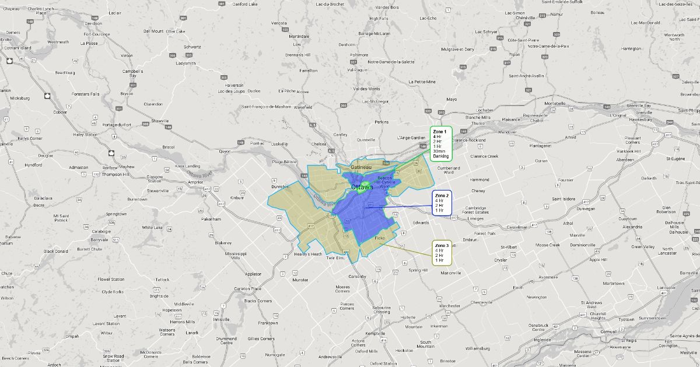Click the Highway 148 shield west of Luskville
700x367 pixels.
(x=240, y=142)
